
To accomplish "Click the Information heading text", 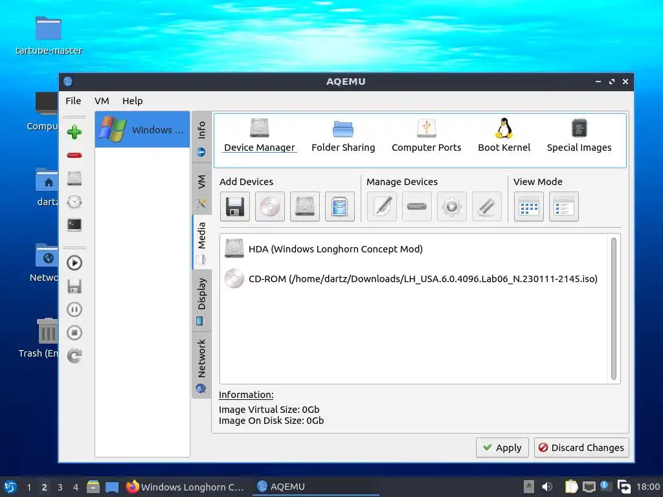I will click(x=246, y=395).
